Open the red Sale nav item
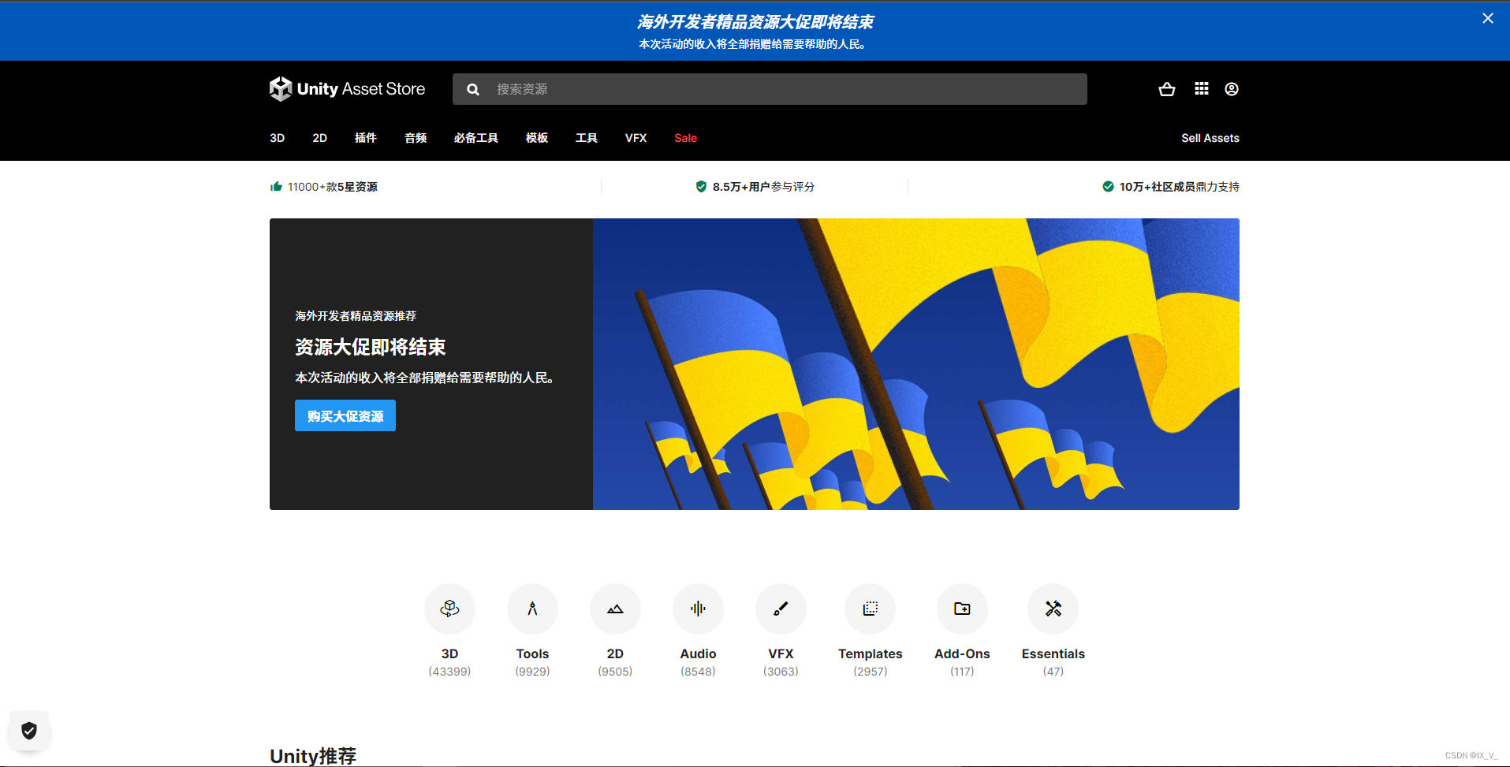1510x767 pixels. [x=685, y=138]
